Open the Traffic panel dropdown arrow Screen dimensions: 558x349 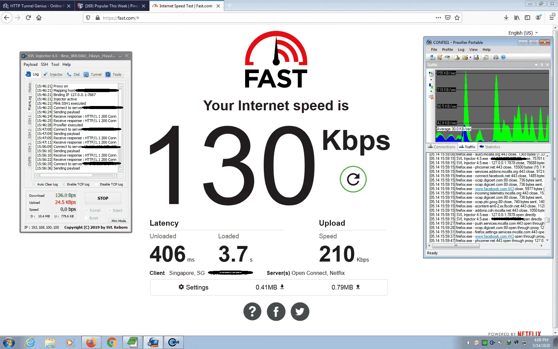(x=536, y=65)
